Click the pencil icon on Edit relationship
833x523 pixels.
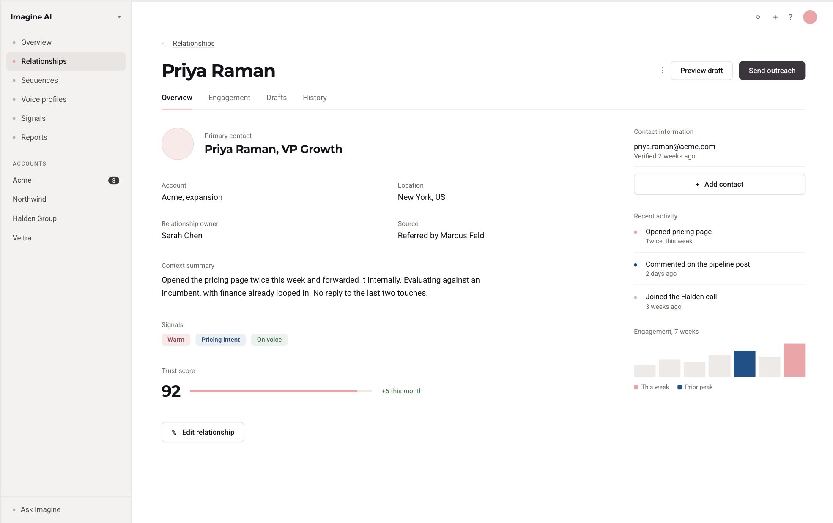174,433
